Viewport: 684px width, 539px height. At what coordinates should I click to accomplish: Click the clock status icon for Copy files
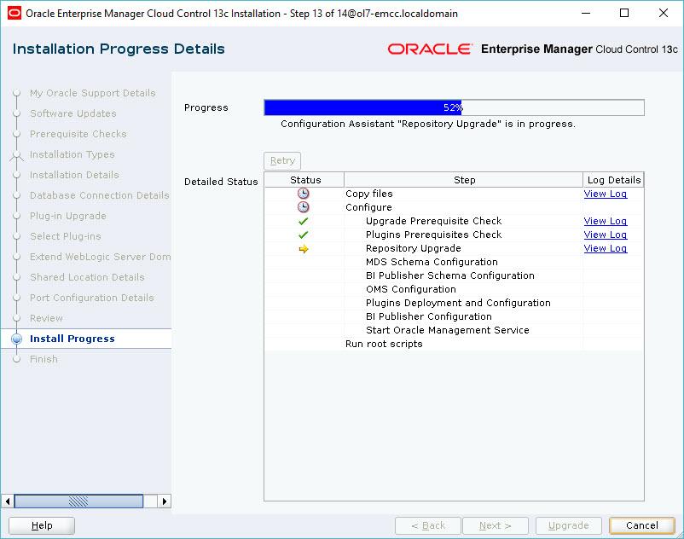[x=303, y=194]
